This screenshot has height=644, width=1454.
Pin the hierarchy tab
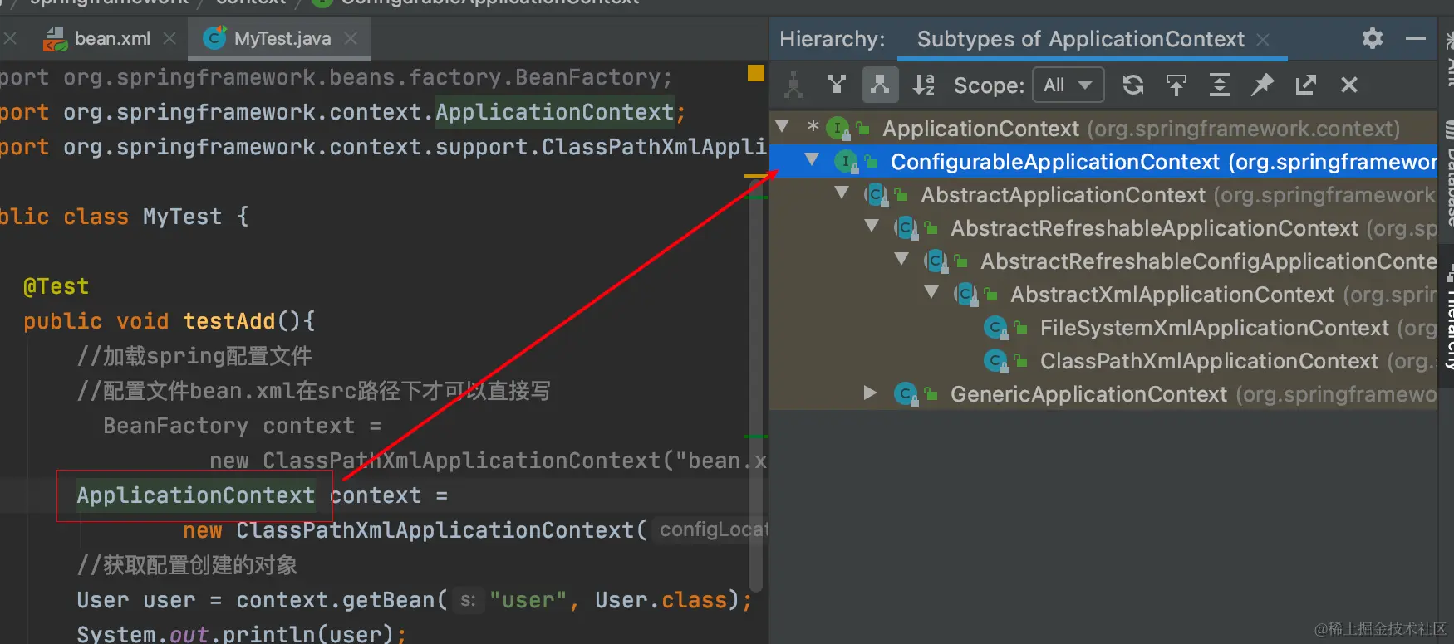(x=1263, y=85)
